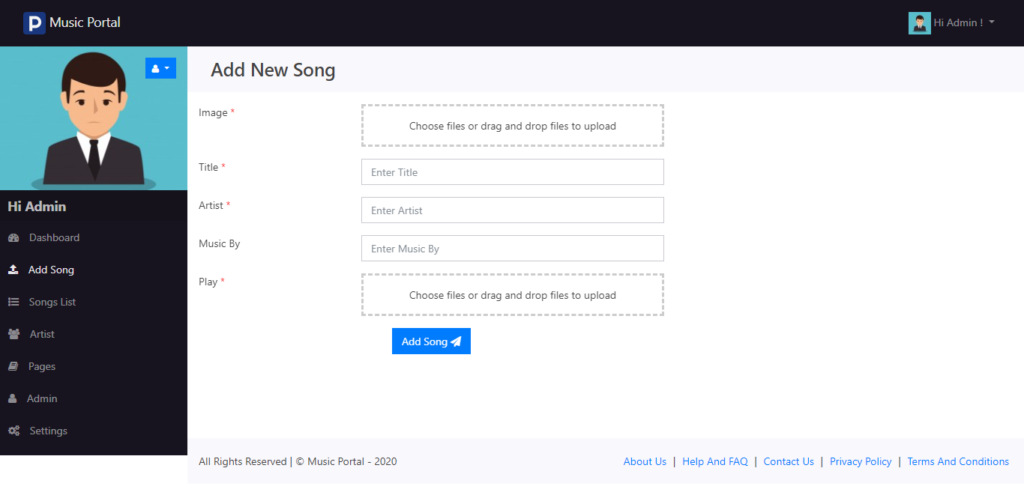Click the book icon beside Pages

(x=12, y=366)
